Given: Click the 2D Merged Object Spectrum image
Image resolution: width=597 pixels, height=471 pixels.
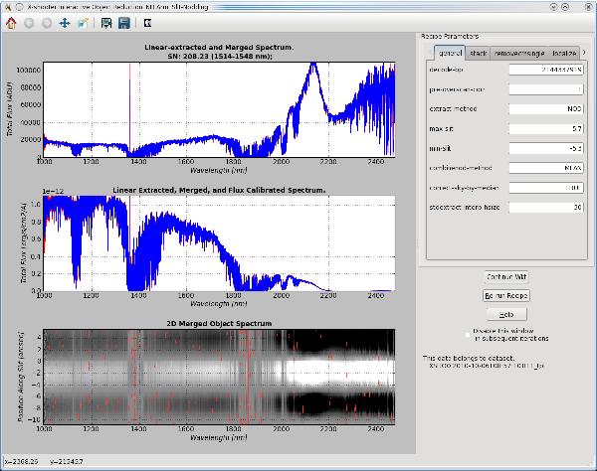Looking at the screenshot, I should (219, 378).
